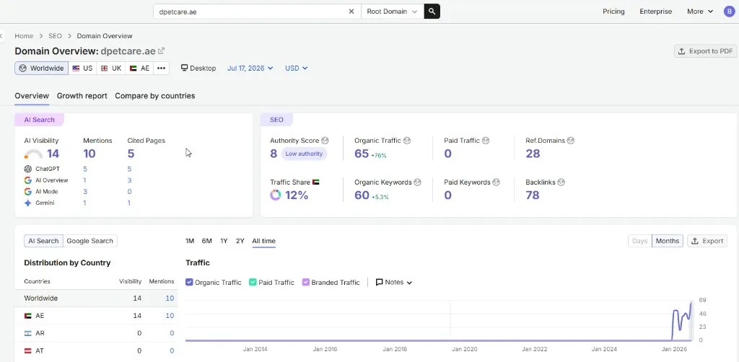Click the Google AI Mode logo icon
The width and height of the screenshot is (739, 362).
point(28,192)
